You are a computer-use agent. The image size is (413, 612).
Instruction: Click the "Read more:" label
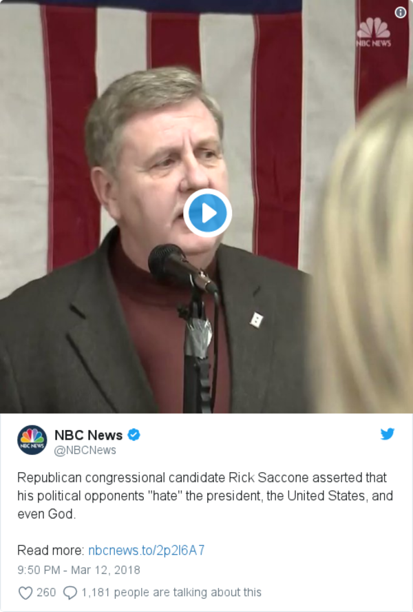pos(51,550)
